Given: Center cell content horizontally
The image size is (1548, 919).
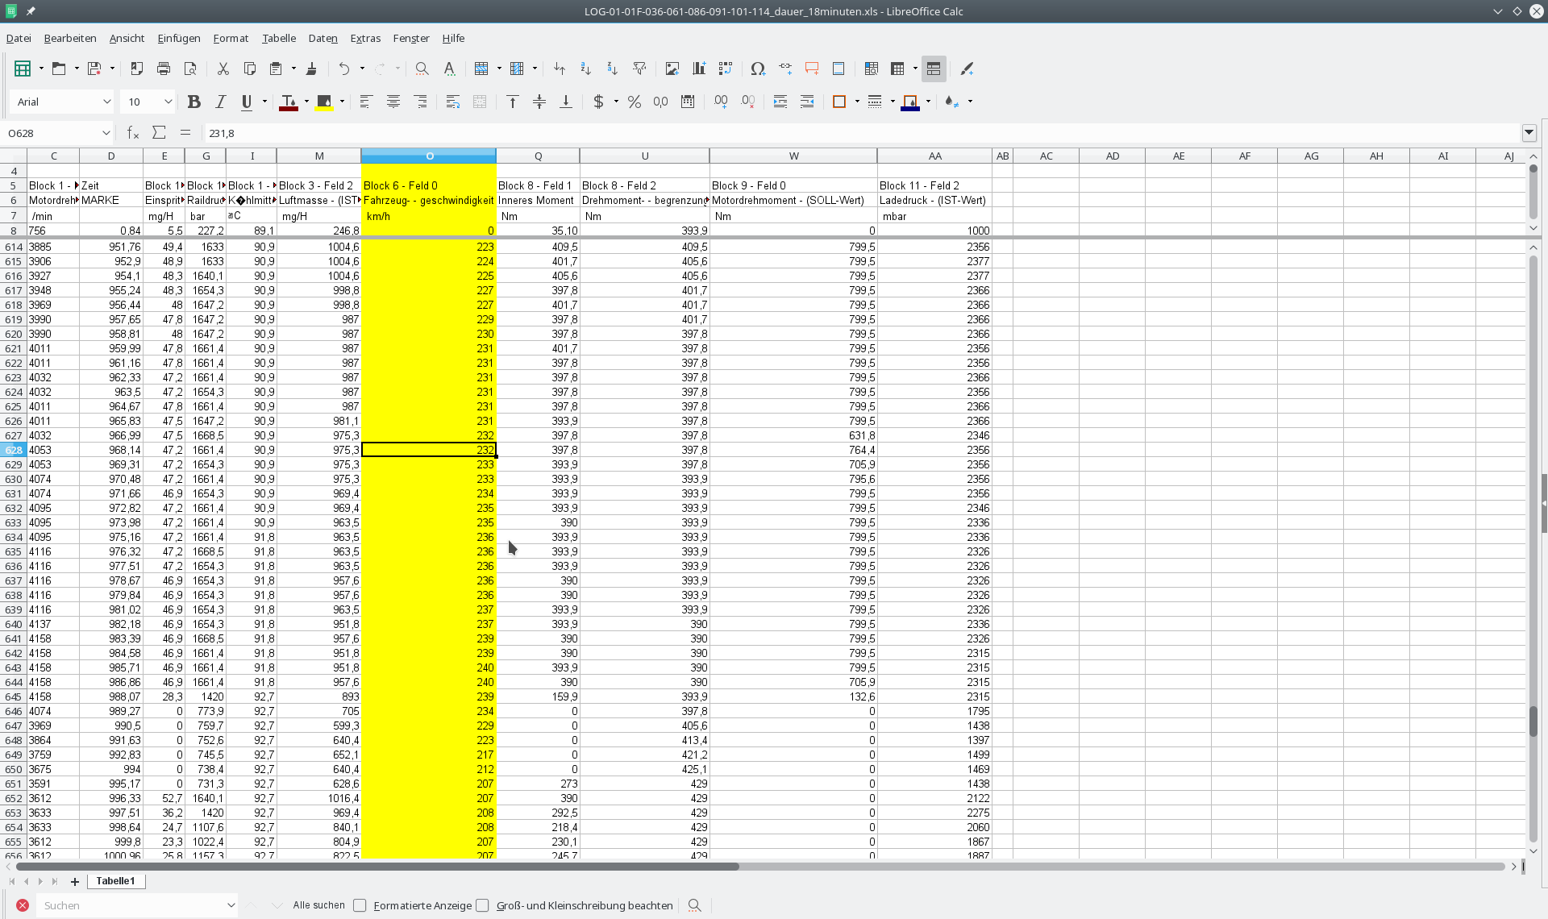Looking at the screenshot, I should [x=393, y=102].
